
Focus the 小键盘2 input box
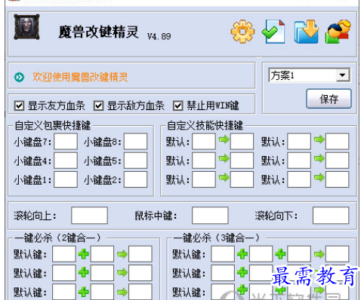pyautogui.click(x=135, y=179)
